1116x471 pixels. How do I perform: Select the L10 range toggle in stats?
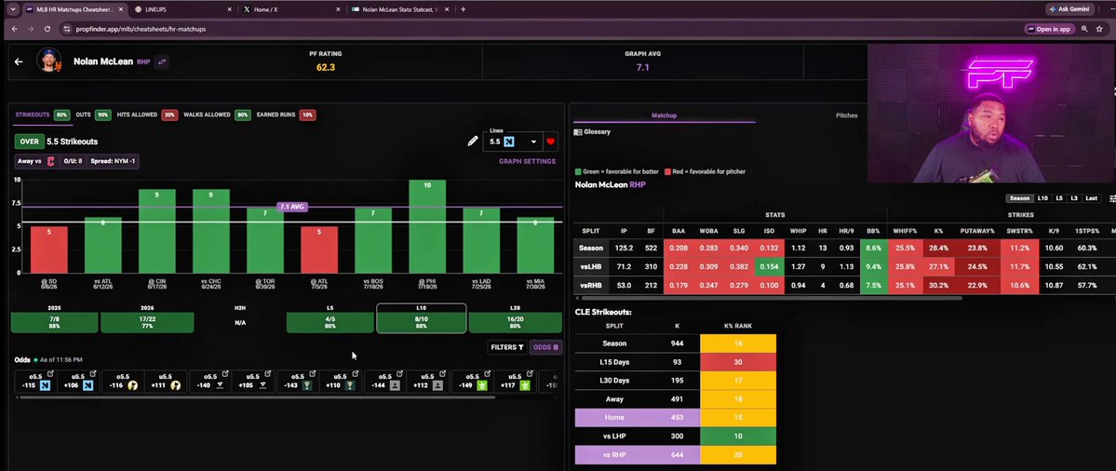coord(1042,198)
